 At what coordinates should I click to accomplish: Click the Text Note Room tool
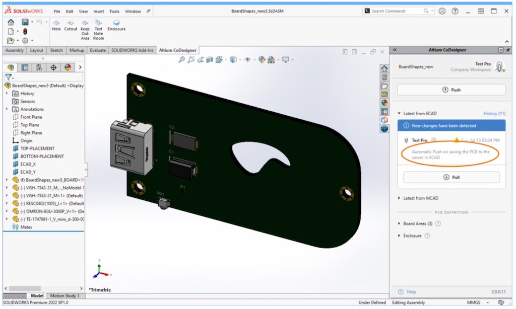click(98, 30)
